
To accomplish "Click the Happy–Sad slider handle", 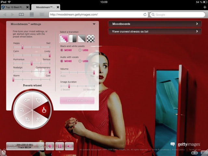I will tap(22, 47).
